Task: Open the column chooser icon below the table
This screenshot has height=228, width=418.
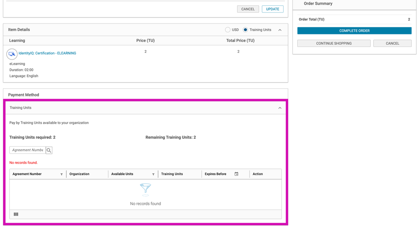Action: point(16,214)
